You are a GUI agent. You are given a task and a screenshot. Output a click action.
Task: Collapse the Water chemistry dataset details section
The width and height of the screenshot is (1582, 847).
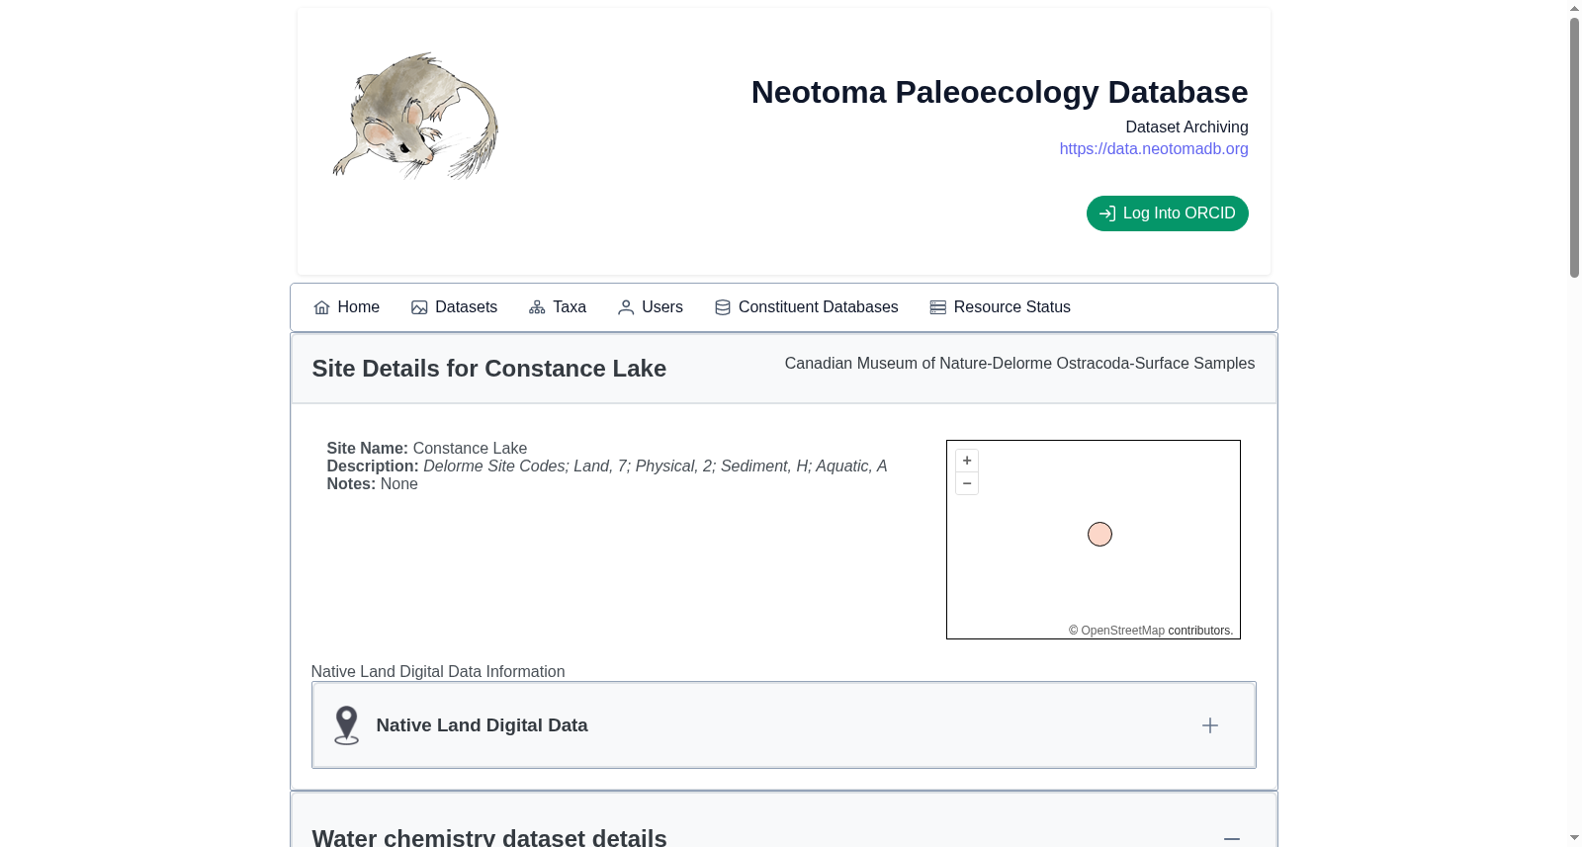[1232, 838]
